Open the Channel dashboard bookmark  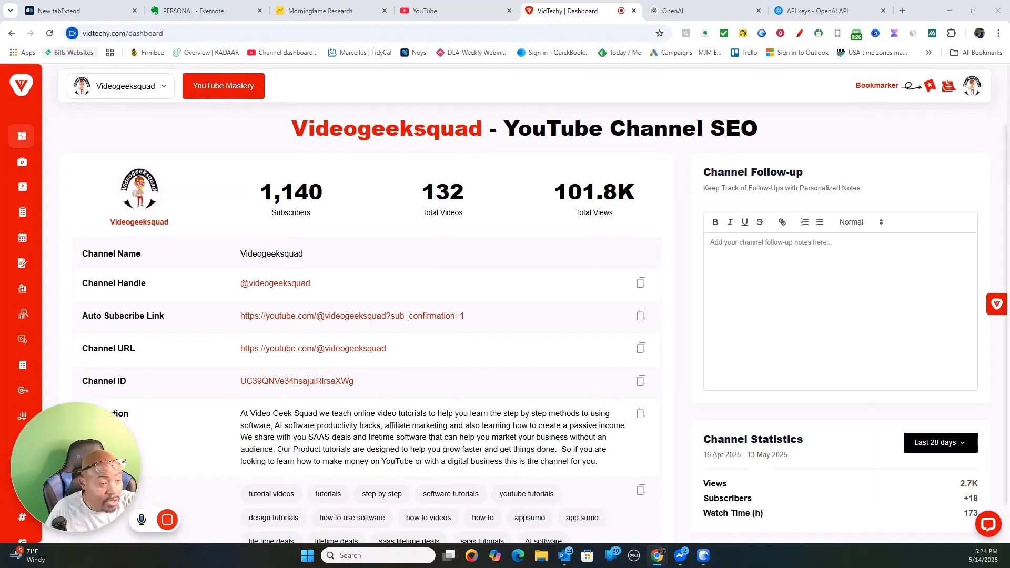pyautogui.click(x=282, y=53)
